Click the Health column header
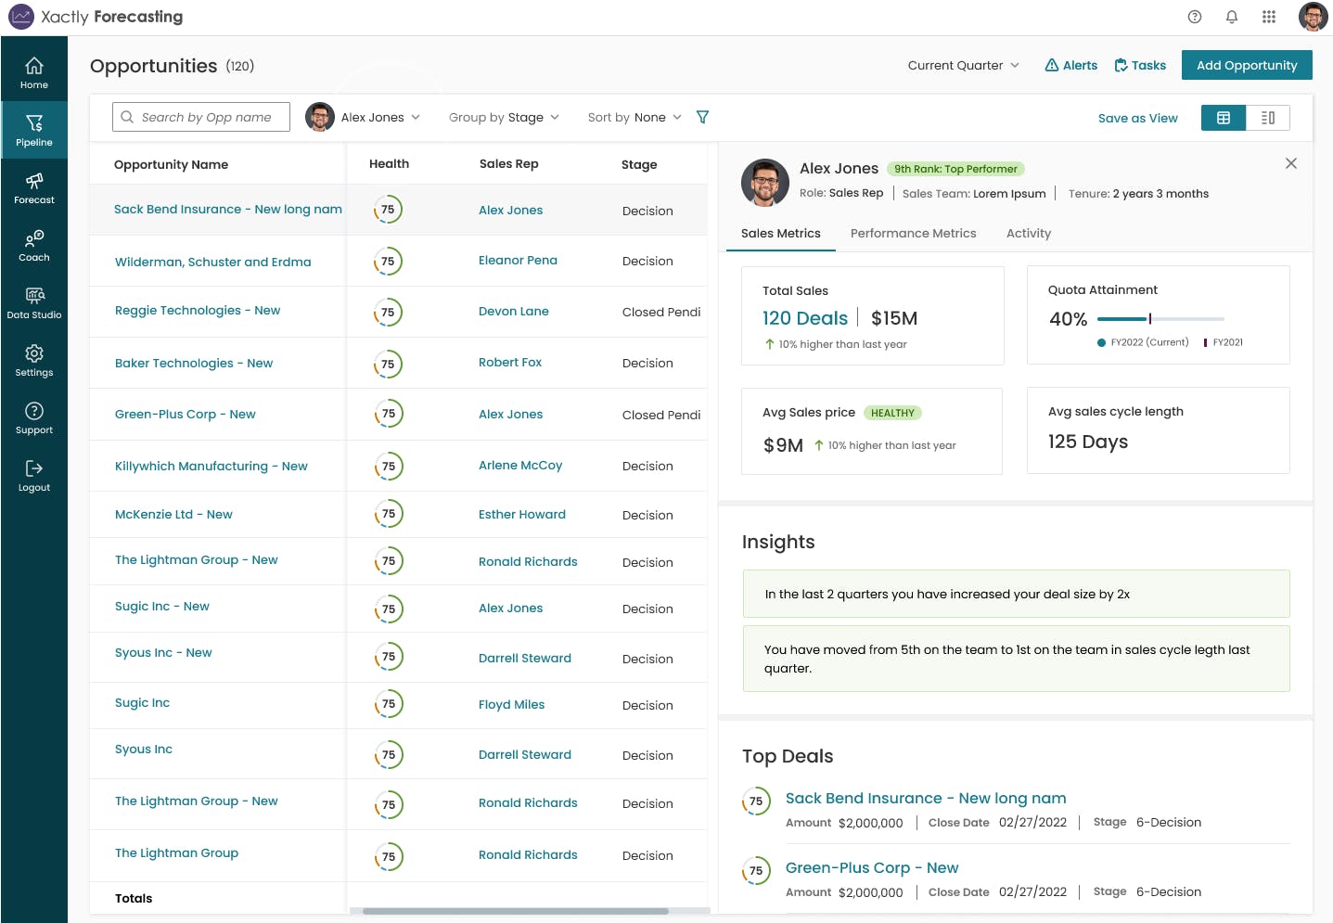Image resolution: width=1333 pixels, height=923 pixels. pyautogui.click(x=389, y=163)
